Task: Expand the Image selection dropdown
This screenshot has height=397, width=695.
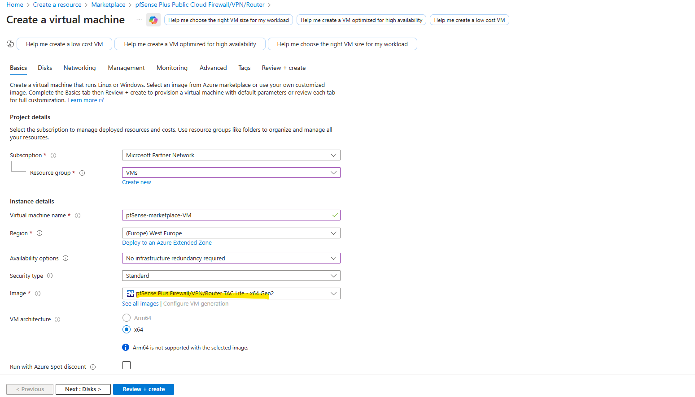Action: tap(231, 293)
